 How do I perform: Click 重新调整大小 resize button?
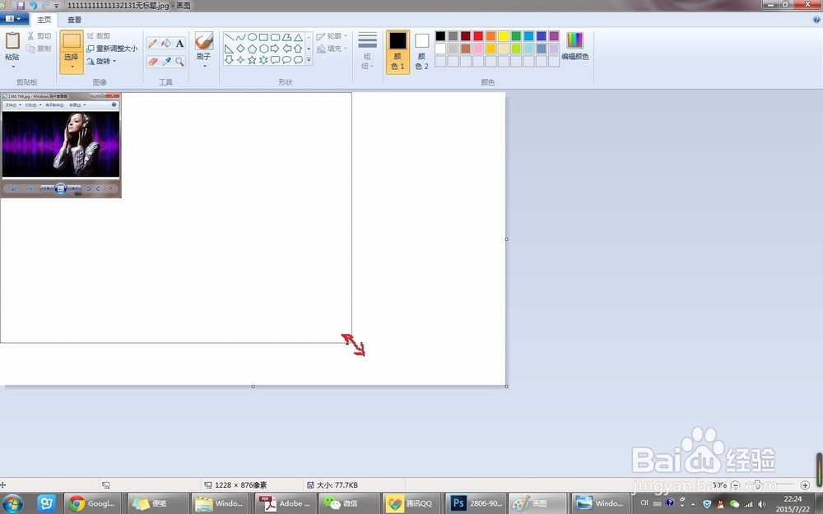tap(112, 49)
